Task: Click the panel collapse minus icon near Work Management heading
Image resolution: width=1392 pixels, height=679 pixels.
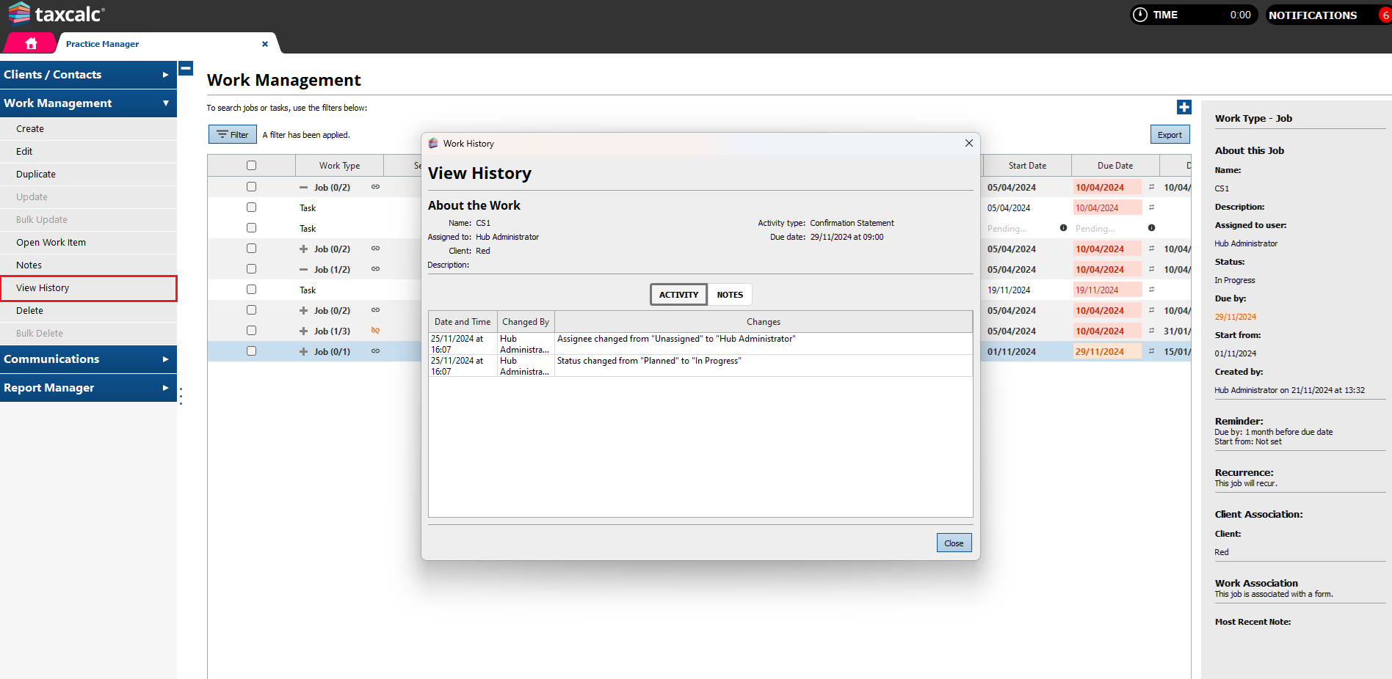Action: click(186, 68)
